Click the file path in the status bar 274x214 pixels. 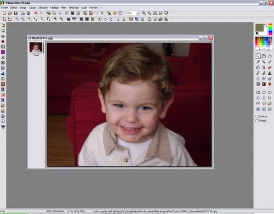[155, 211]
